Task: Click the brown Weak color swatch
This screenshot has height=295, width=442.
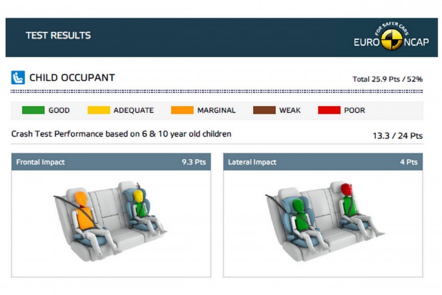Action: (x=264, y=110)
